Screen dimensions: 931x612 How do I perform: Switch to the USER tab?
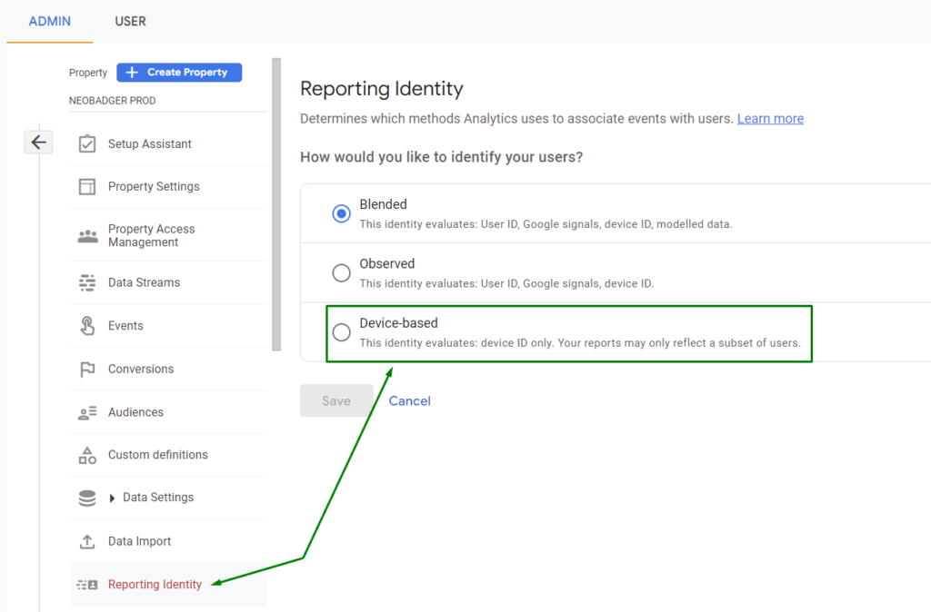coord(130,22)
